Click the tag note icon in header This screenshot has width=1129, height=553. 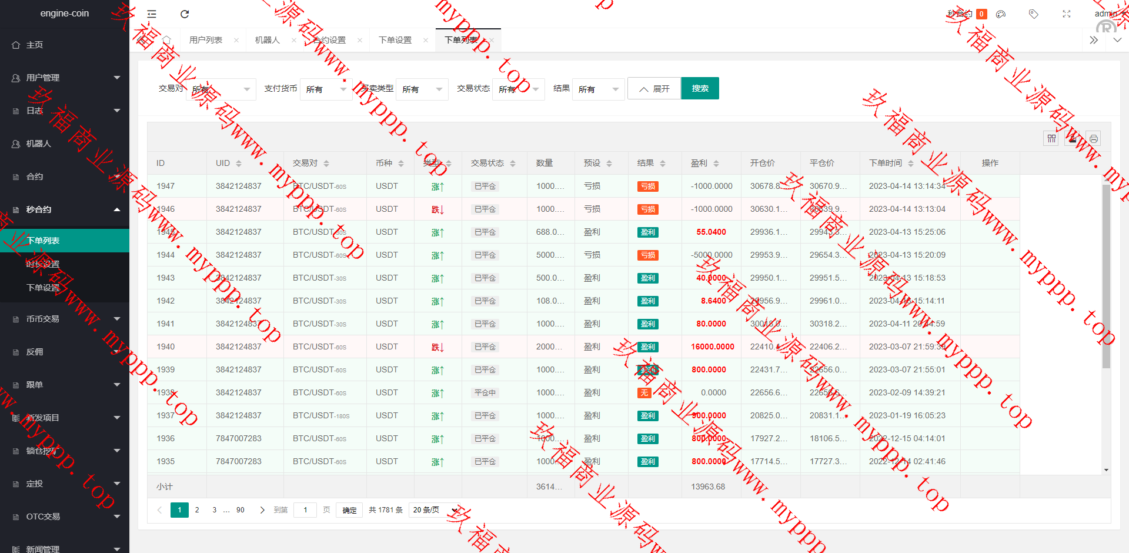pos(1033,14)
